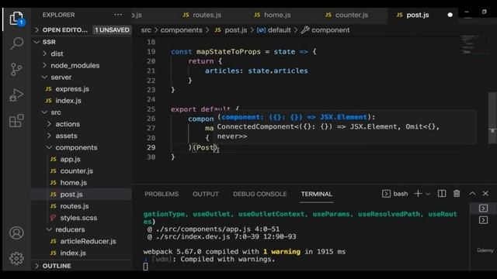Select the post.js editor tab

[418, 15]
